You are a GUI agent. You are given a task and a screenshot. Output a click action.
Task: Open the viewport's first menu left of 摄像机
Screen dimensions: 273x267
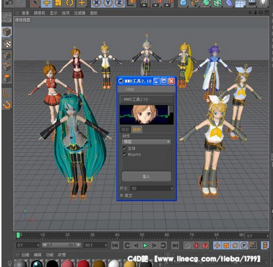tap(25, 13)
